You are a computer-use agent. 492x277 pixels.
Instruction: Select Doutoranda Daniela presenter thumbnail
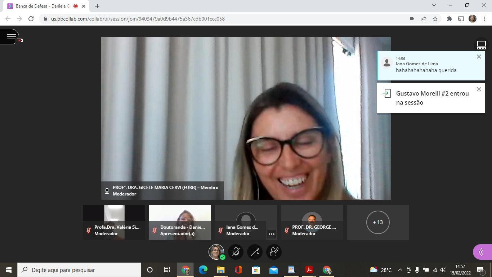coord(180,222)
